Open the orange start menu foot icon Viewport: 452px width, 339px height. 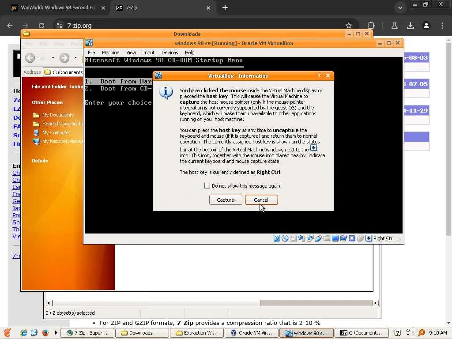pos(8,333)
